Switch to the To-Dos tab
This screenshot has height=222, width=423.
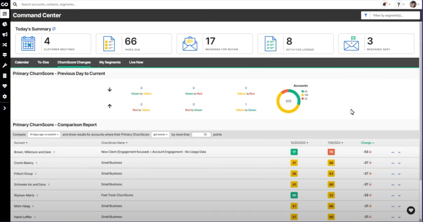[x=43, y=62]
